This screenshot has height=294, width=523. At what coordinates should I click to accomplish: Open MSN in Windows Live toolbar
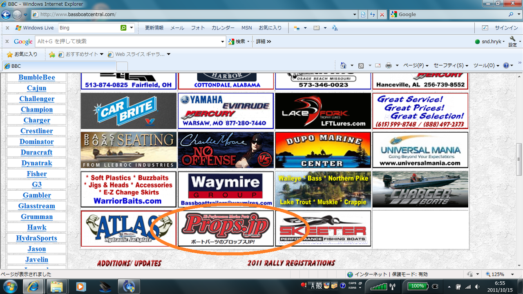point(247,28)
